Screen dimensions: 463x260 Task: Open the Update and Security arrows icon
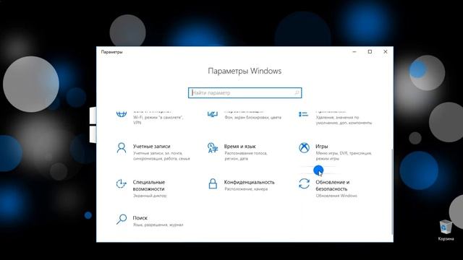click(304, 183)
